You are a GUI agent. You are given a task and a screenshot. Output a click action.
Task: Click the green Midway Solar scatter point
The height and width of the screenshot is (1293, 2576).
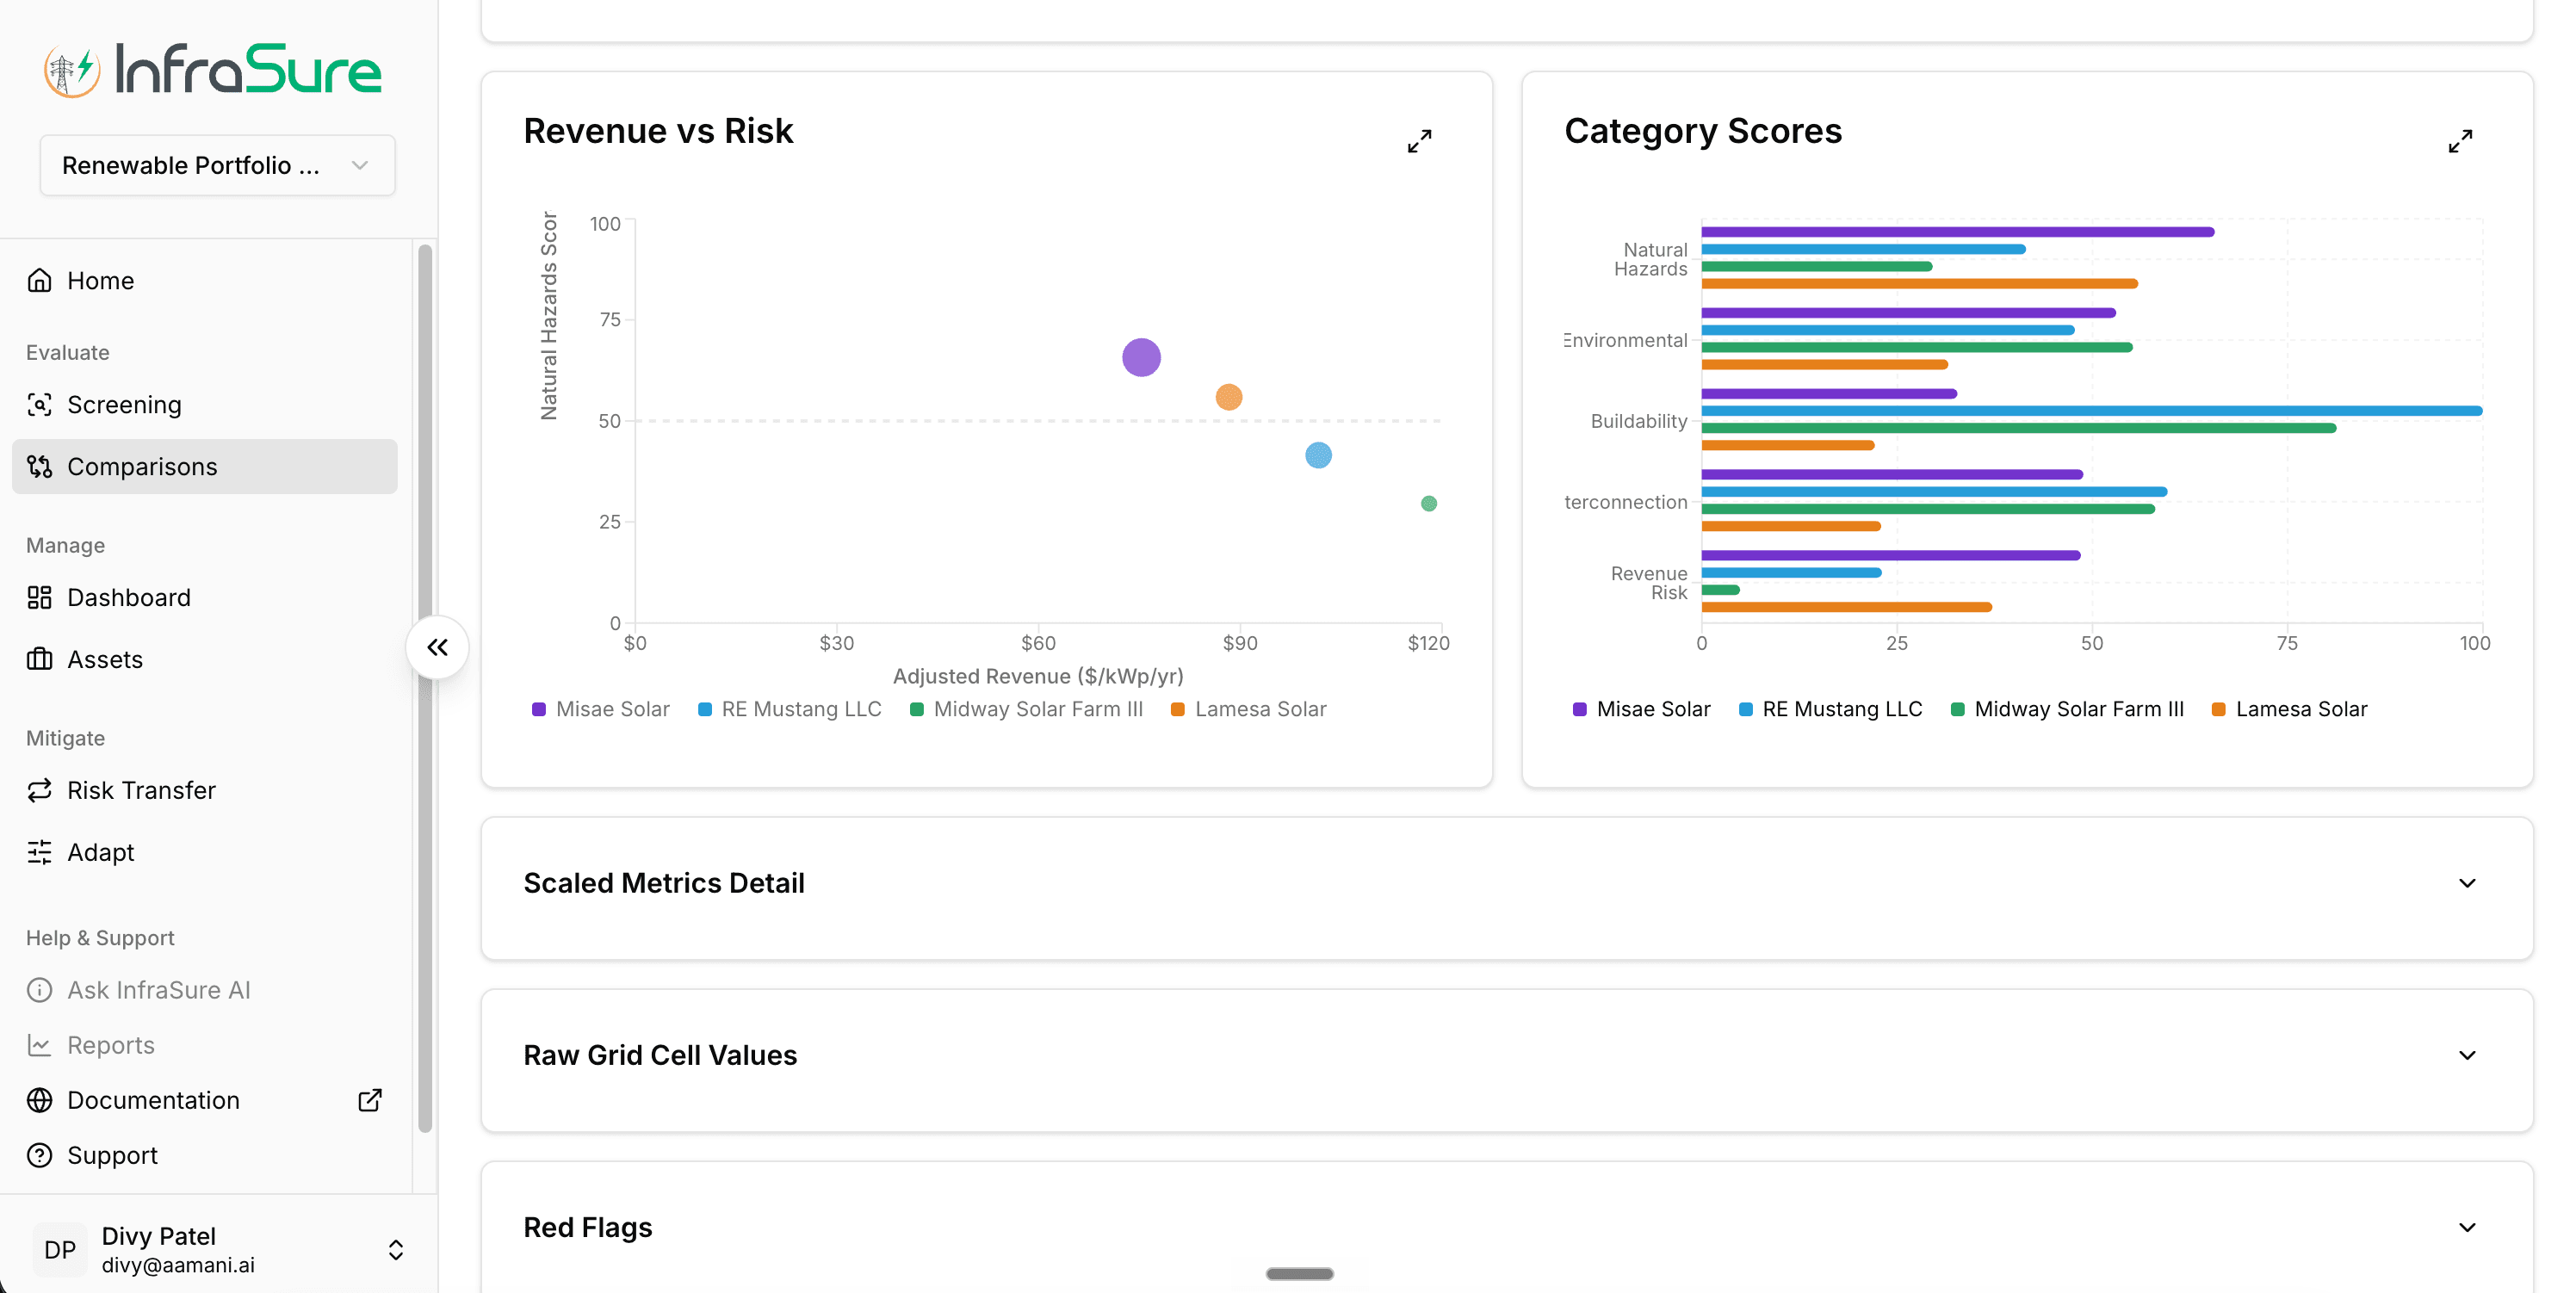[x=1429, y=503]
